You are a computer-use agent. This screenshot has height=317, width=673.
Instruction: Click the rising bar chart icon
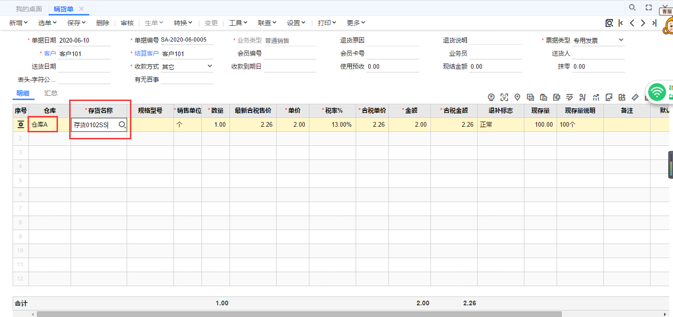pos(596,97)
